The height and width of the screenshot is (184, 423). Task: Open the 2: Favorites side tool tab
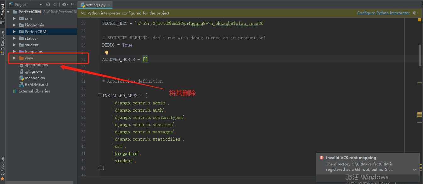tap(3, 168)
